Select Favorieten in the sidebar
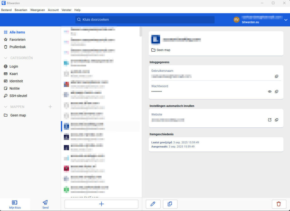This screenshot has width=290, height=211. coord(17,40)
